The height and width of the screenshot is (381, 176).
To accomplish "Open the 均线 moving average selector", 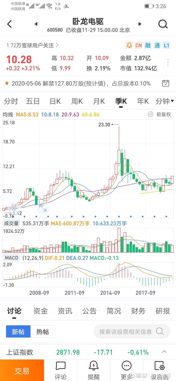I will pyautogui.click(x=8, y=115).
